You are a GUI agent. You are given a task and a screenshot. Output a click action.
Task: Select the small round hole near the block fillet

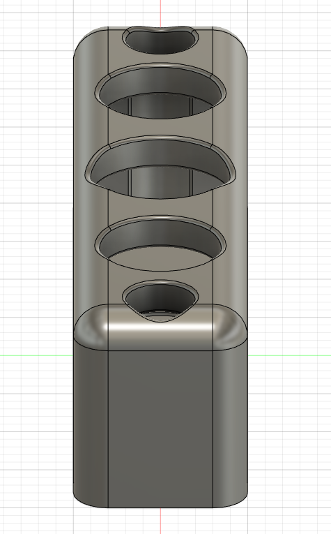pos(160,301)
